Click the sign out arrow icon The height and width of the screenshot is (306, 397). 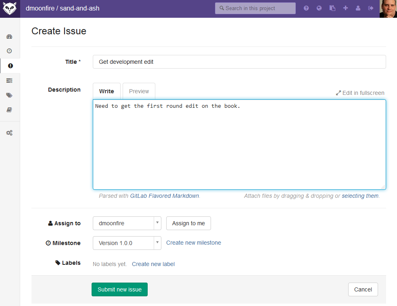tap(371, 8)
